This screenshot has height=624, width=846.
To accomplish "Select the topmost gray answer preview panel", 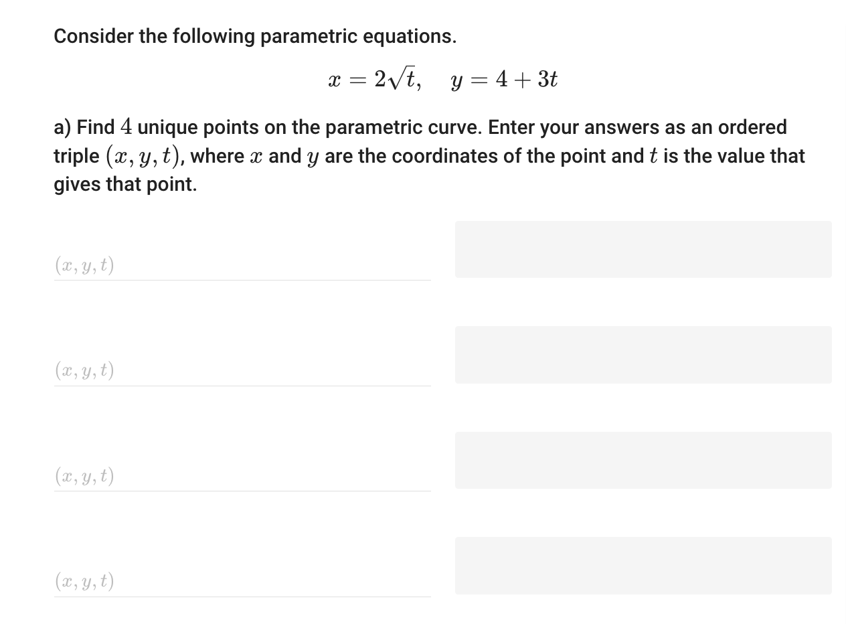I will pyautogui.click(x=643, y=249).
